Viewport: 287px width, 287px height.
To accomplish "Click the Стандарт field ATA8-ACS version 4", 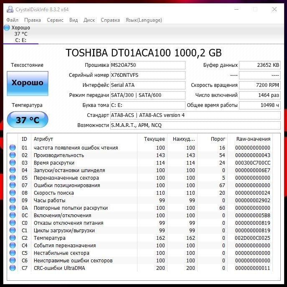I will tap(195, 115).
